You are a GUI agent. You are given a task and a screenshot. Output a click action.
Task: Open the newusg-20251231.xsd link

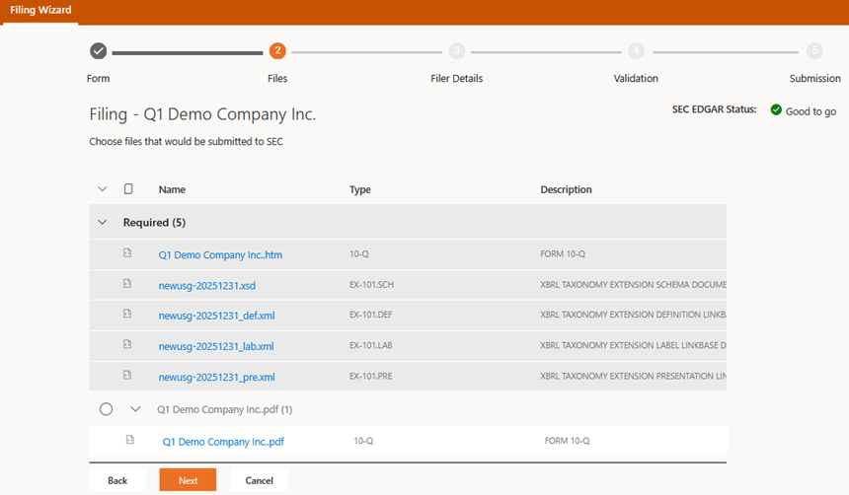pyautogui.click(x=207, y=286)
